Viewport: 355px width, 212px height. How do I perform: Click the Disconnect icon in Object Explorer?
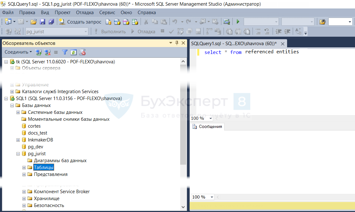47,52
